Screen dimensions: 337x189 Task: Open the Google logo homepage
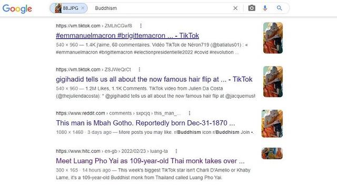click(17, 8)
